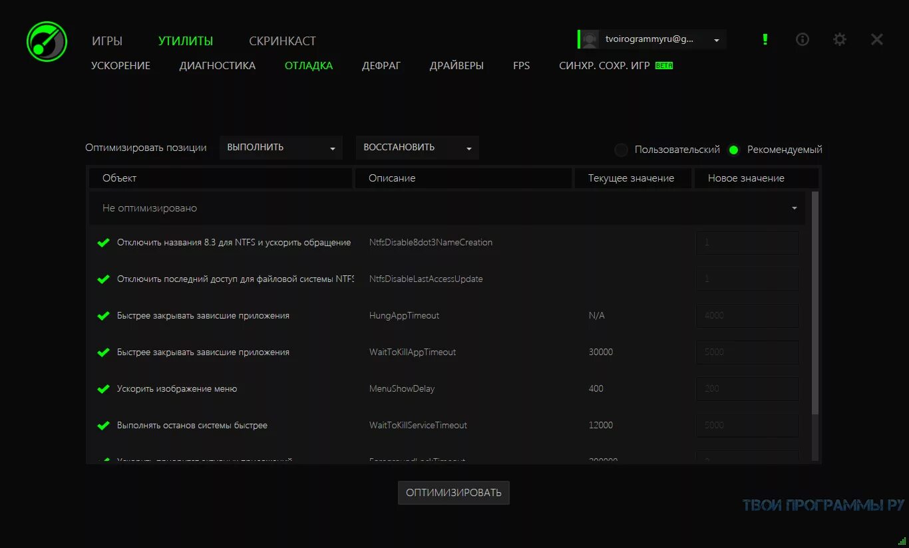Collapse the Не оптимизировано group
909x548 pixels.
pyautogui.click(x=794, y=208)
